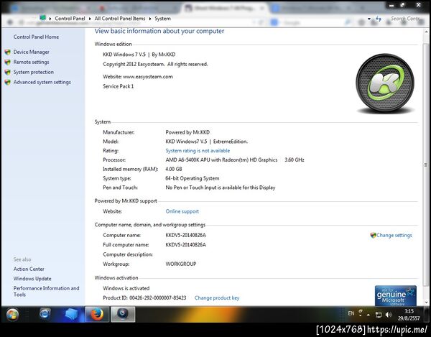Open Performance Information and Tools

pyautogui.click(x=46, y=291)
